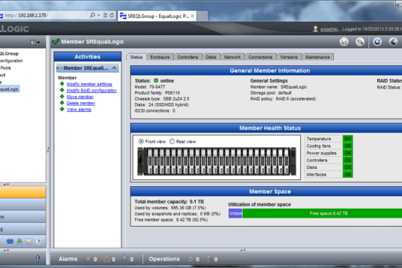Click the Controllers OK status indicator
The height and width of the screenshot is (268, 402).
348,160
